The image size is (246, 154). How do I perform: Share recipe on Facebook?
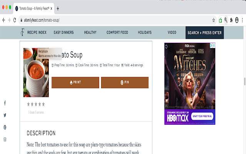[x=5, y=103]
